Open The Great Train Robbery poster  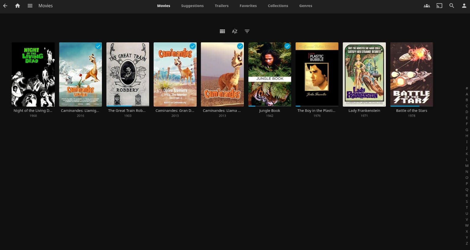[x=128, y=74]
